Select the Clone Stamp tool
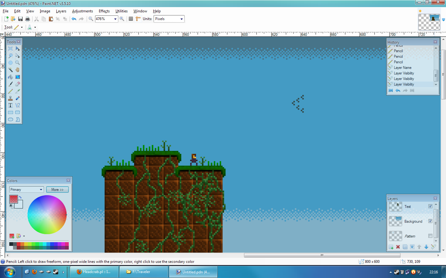This screenshot has height=278, width=446. pos(11,98)
